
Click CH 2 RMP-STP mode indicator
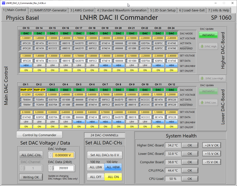click(39, 90)
